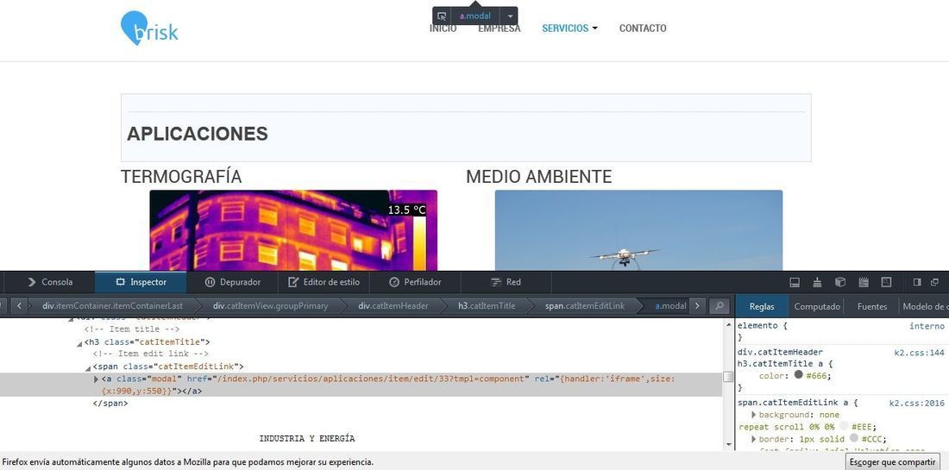Click the element picker icon in tooltip

coord(442,16)
